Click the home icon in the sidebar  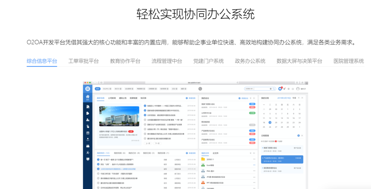click(x=88, y=97)
